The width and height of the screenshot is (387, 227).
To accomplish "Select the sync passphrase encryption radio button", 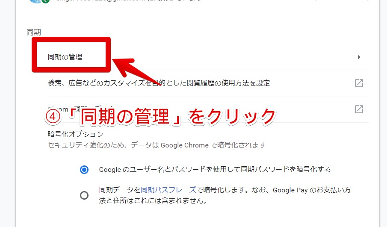I will pyautogui.click(x=84, y=195).
